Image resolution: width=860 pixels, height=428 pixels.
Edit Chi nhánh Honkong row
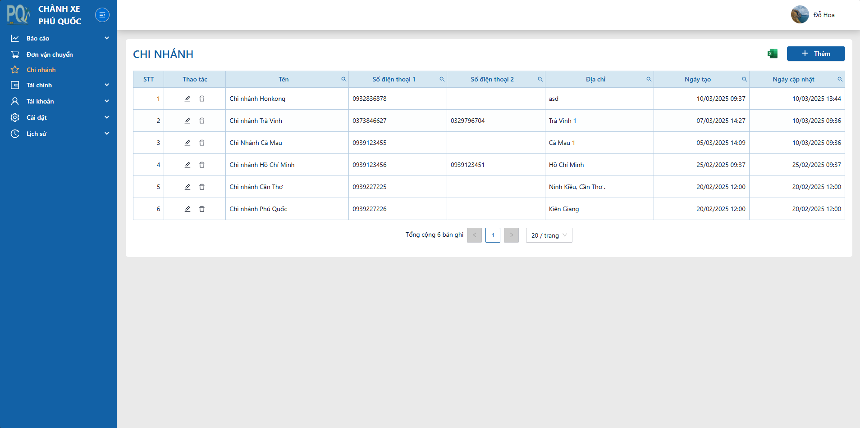pyautogui.click(x=188, y=99)
